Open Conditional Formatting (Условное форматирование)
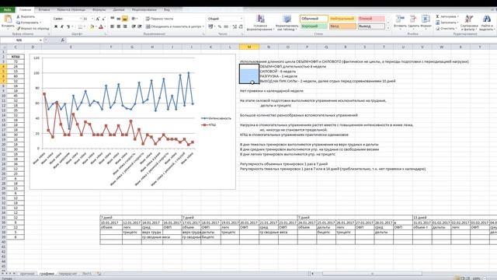497x280 pixels. (x=261, y=23)
